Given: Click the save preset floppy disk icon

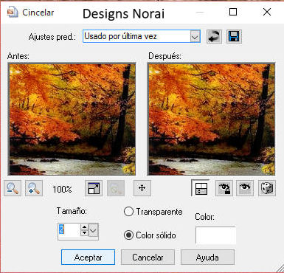Looking at the screenshot, I should pyautogui.click(x=234, y=37).
